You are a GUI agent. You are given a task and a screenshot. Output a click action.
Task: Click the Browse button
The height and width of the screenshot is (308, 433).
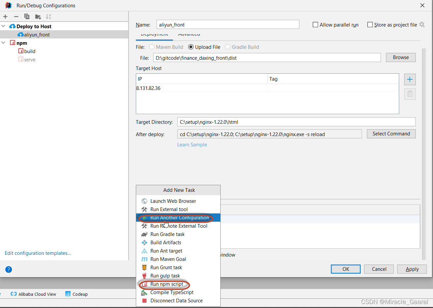point(401,57)
